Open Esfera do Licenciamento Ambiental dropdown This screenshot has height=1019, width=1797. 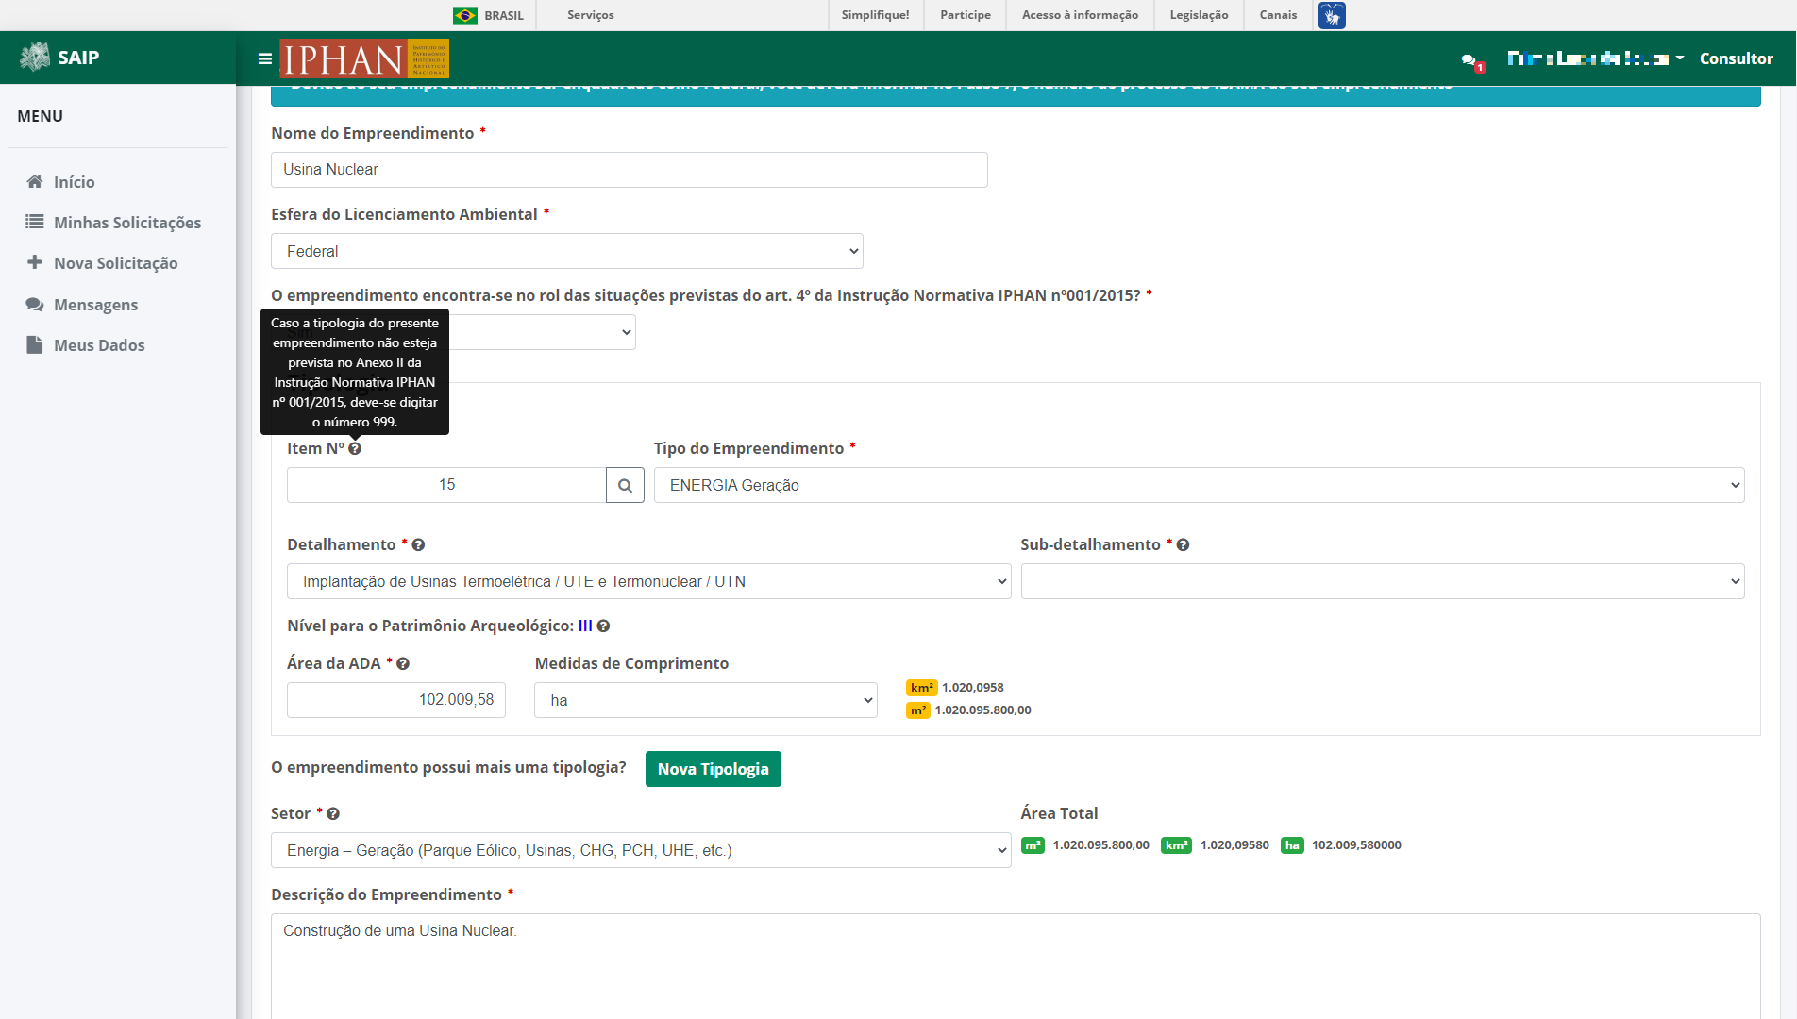tap(567, 251)
